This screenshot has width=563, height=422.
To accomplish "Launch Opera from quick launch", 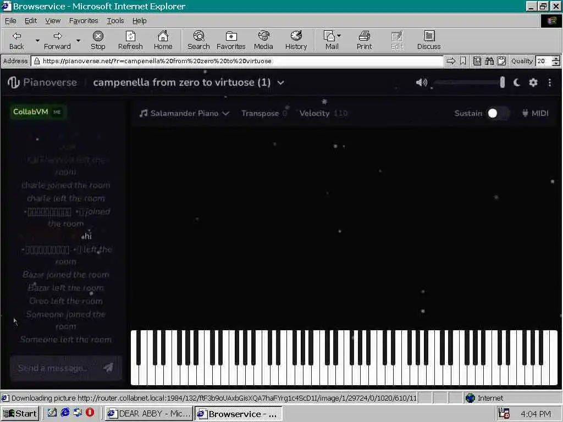I will point(90,413).
